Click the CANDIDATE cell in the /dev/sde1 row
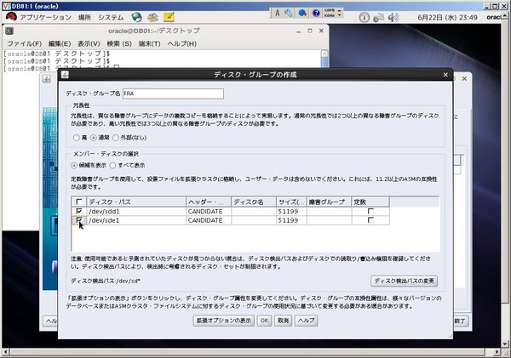 point(209,220)
